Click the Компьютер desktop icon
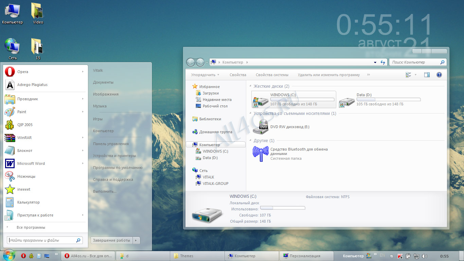This screenshot has height=261, width=464. pos(12,14)
